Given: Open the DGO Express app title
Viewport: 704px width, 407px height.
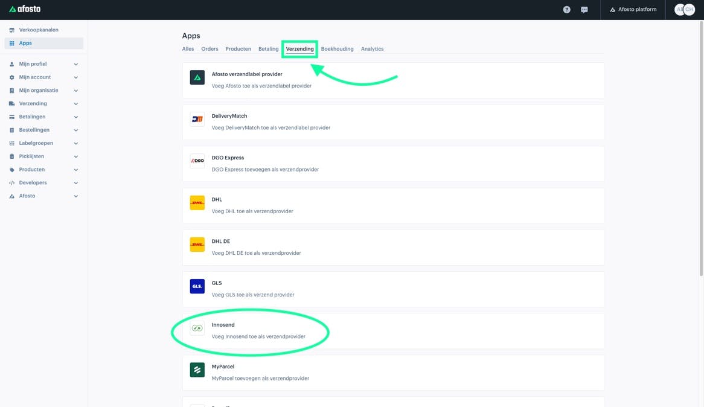Looking at the screenshot, I should (228, 158).
